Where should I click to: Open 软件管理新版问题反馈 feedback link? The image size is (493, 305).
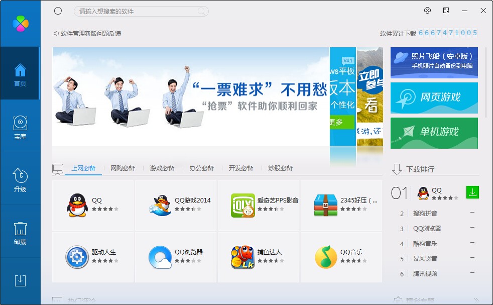[x=90, y=33]
